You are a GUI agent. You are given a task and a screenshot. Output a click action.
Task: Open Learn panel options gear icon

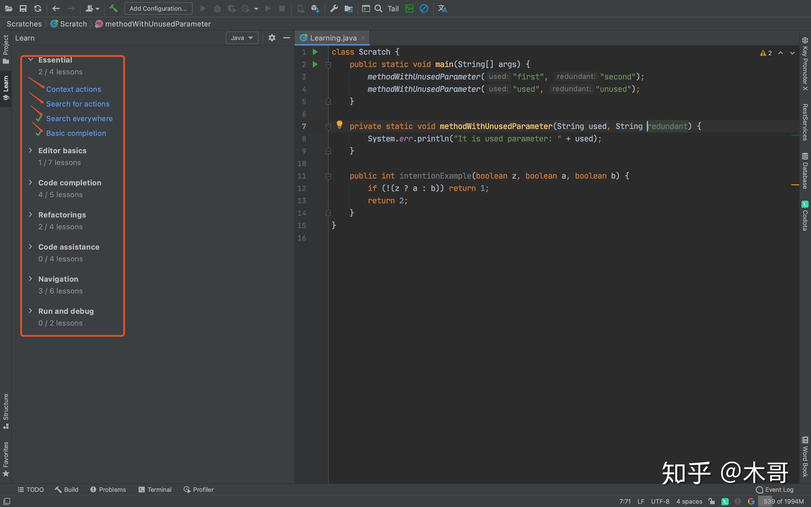[x=272, y=38]
